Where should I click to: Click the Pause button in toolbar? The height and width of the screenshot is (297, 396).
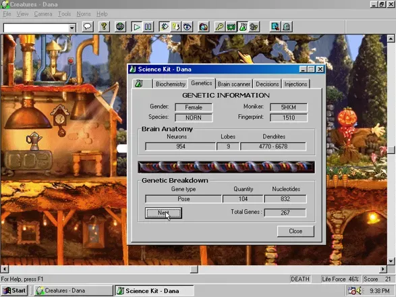click(148, 27)
